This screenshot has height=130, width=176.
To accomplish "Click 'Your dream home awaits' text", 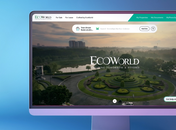I will point(87,29).
